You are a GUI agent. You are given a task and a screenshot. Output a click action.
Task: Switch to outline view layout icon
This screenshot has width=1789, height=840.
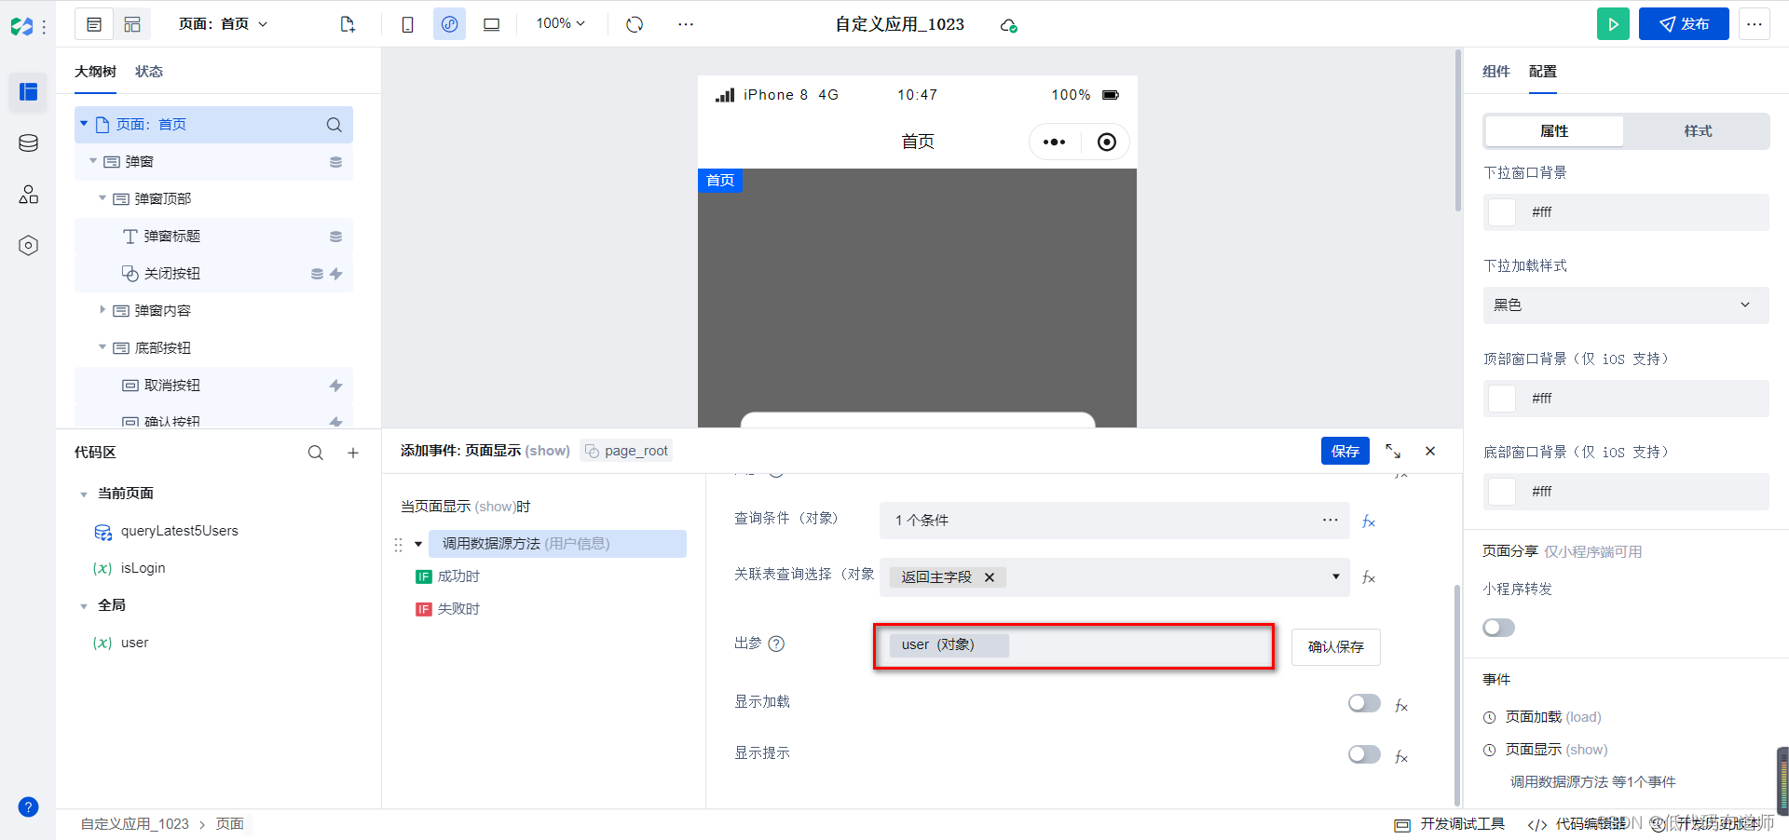[x=94, y=24]
